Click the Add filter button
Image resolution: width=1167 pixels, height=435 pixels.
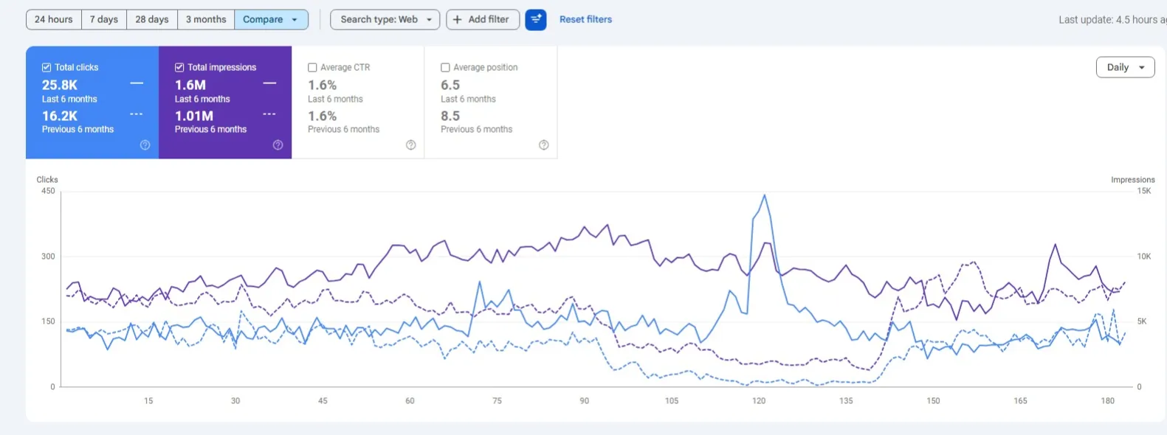coord(483,19)
